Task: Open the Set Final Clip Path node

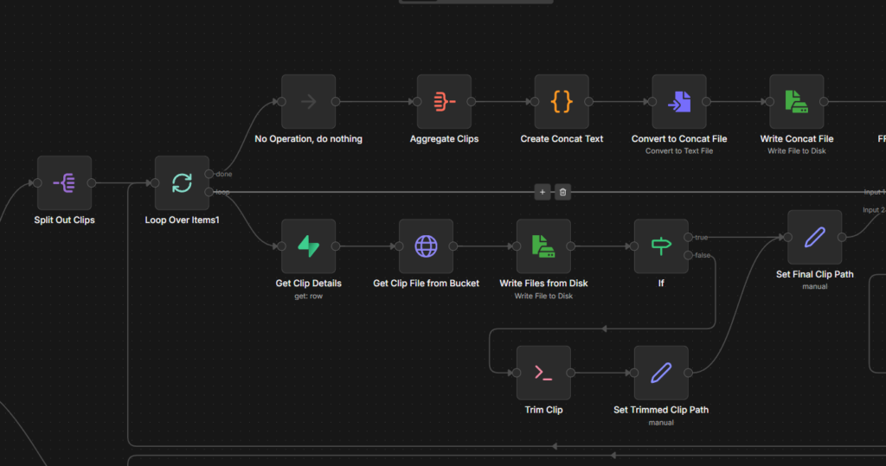Action: pos(814,237)
